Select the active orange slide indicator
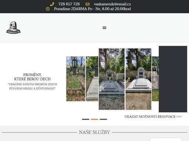 [x=94, y=119]
